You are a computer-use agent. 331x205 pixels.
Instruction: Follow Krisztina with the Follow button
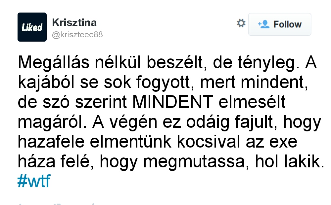280,24
